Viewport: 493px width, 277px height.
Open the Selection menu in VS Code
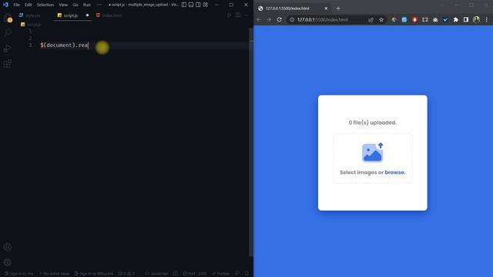click(45, 5)
